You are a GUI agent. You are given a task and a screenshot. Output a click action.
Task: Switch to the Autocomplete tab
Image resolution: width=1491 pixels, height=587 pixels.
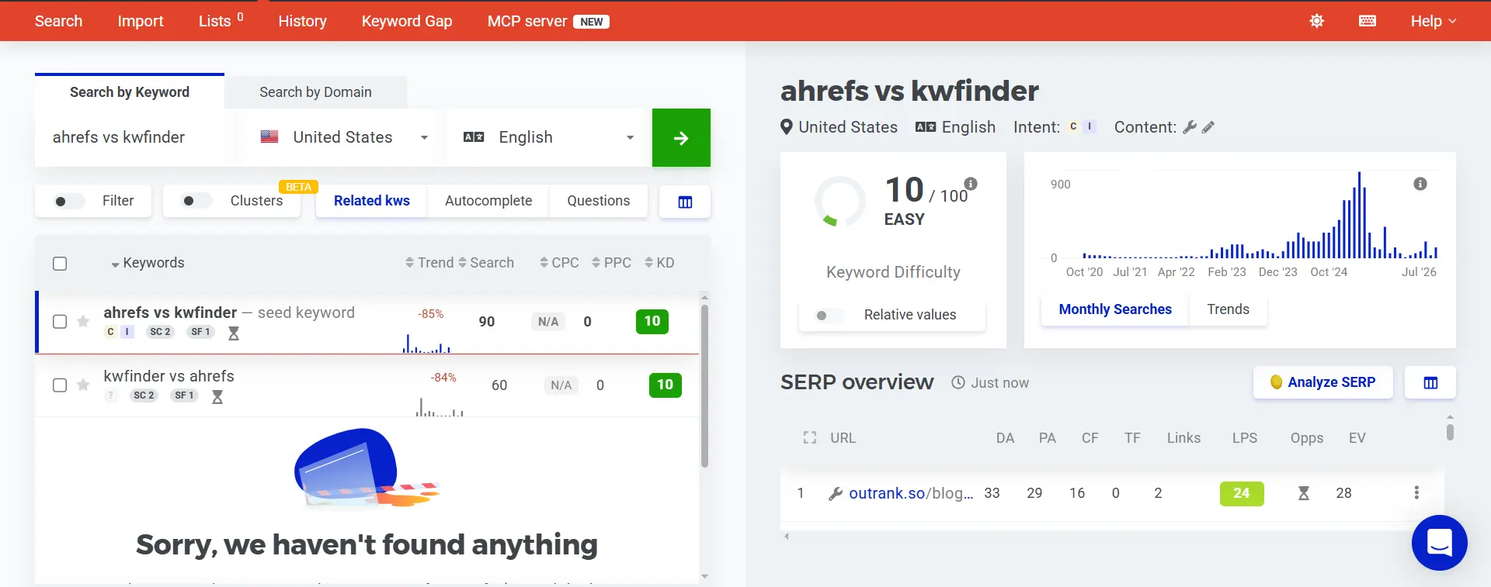click(x=488, y=201)
